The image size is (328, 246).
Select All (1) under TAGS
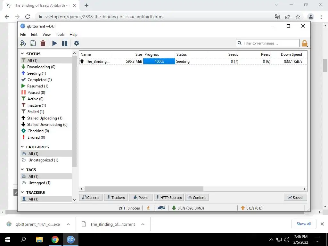point(46,176)
